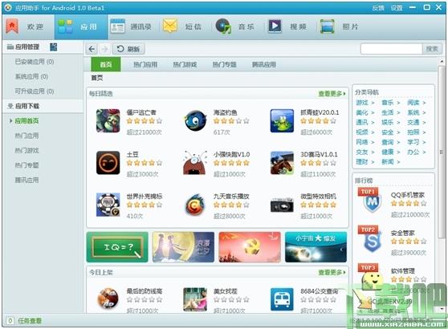Select the 首页 green tab
The image size is (448, 329).
coord(106,64)
